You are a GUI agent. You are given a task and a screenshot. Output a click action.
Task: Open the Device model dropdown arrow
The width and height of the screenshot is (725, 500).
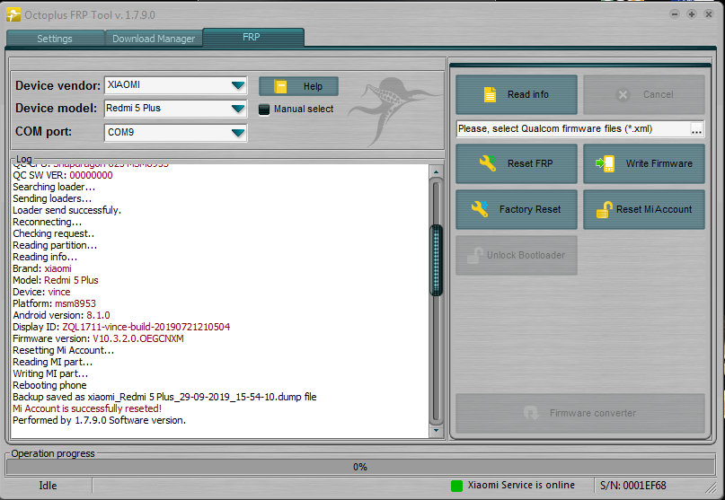pyautogui.click(x=238, y=109)
